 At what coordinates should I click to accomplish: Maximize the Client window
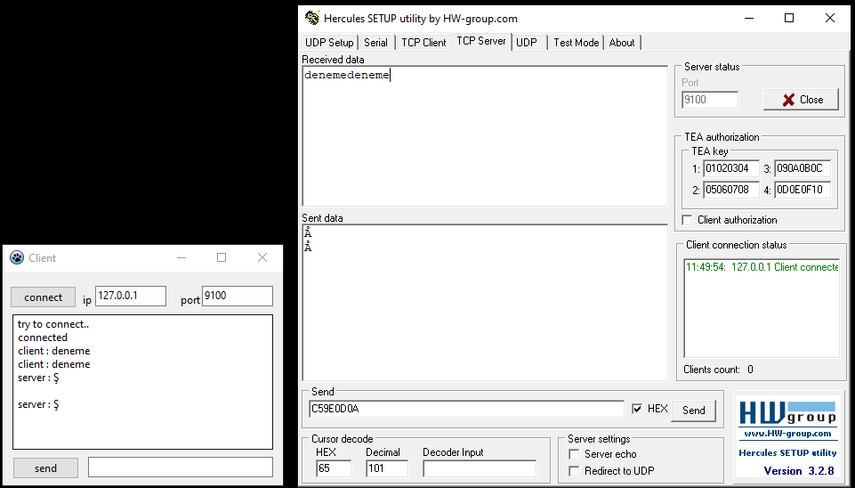coord(222,257)
